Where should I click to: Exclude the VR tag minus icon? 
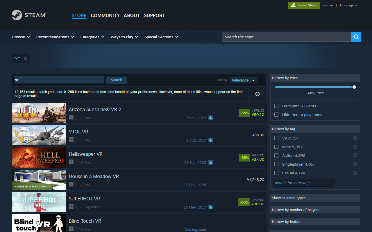(x=355, y=138)
